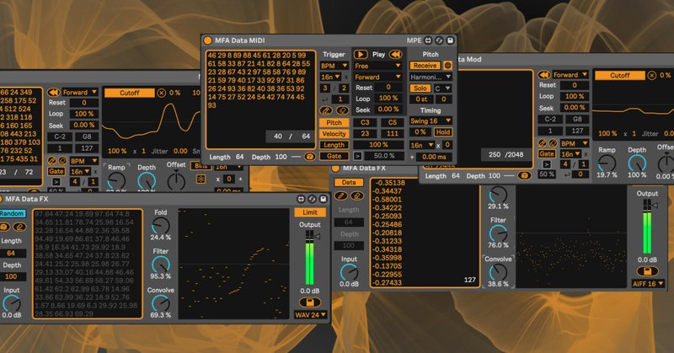
Task: Click the Play arrow button in MFA Data MIDI
Action: 361,54
